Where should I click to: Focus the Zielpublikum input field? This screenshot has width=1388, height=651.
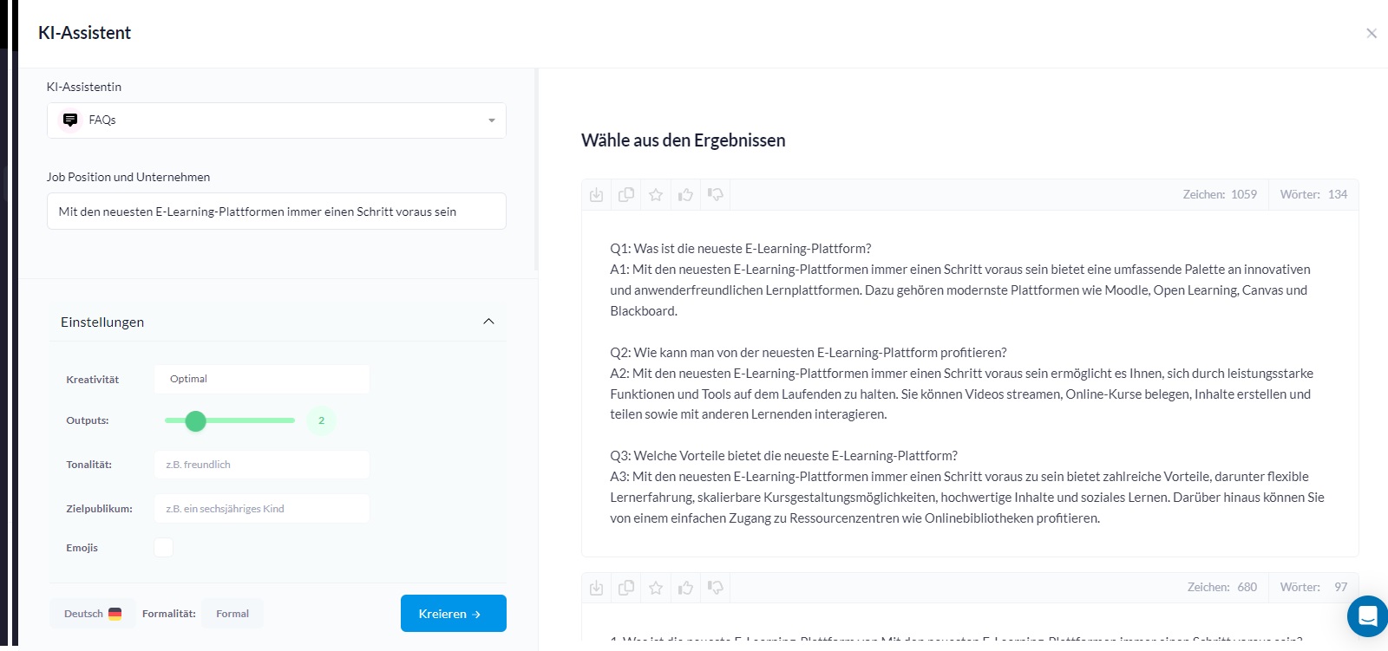point(262,509)
